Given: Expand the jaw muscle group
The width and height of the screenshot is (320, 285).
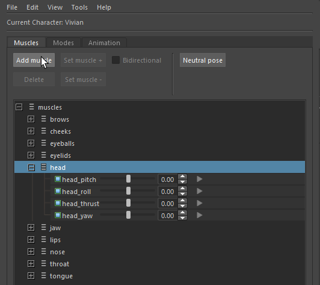Looking at the screenshot, I should pyautogui.click(x=31, y=228).
